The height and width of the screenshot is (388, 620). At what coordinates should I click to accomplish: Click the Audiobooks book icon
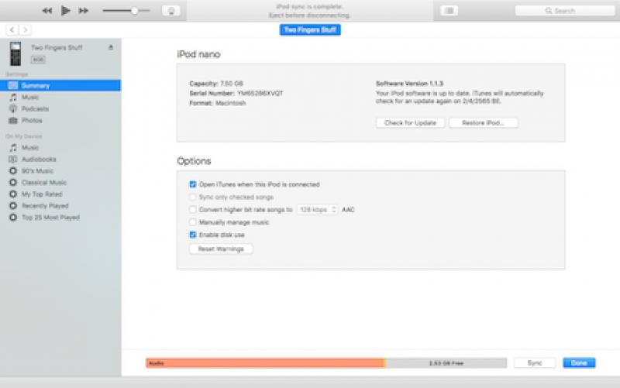tap(13, 160)
